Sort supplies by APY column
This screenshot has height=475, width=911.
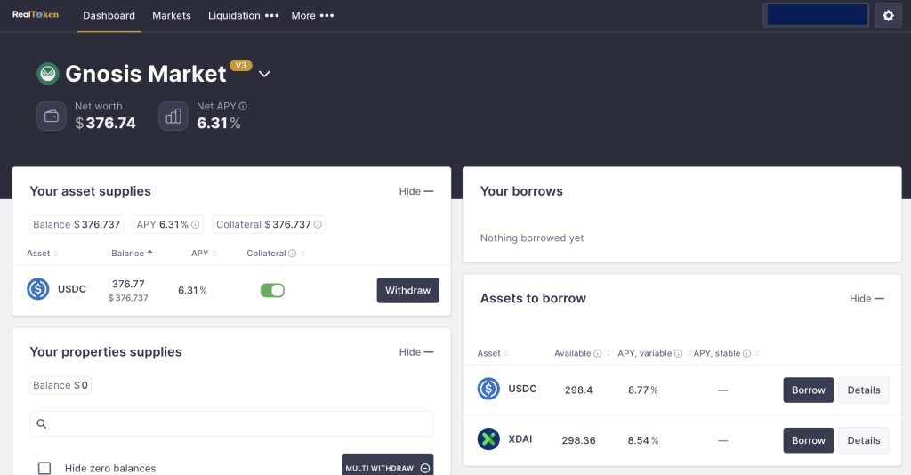(x=204, y=254)
